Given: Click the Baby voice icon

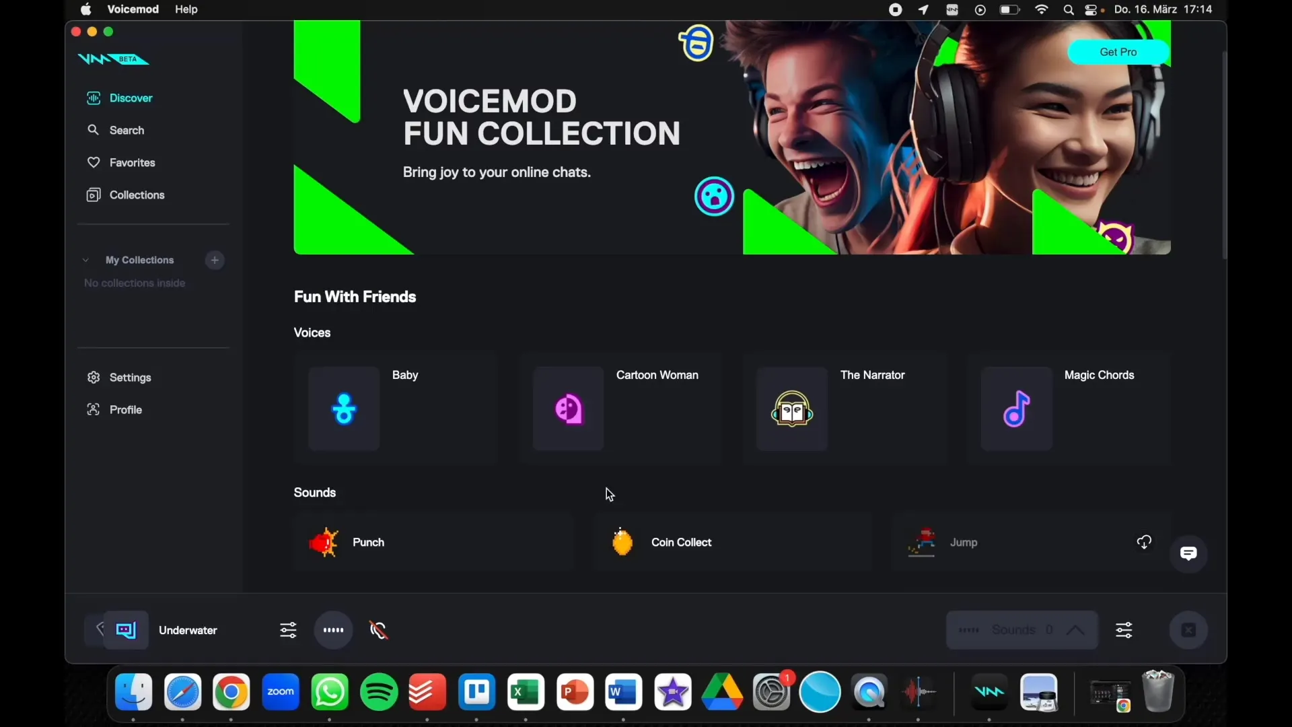Looking at the screenshot, I should [345, 407].
